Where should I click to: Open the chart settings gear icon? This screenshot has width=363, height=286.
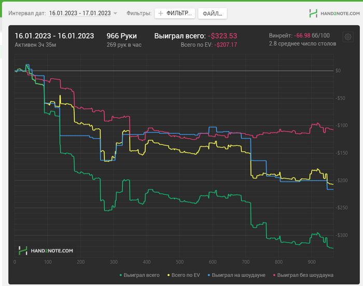pos(348,37)
